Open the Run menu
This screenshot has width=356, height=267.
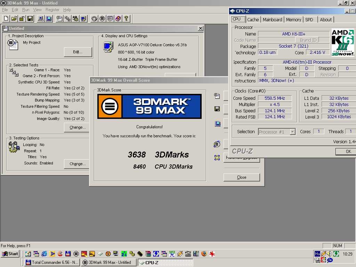tap(26, 10)
